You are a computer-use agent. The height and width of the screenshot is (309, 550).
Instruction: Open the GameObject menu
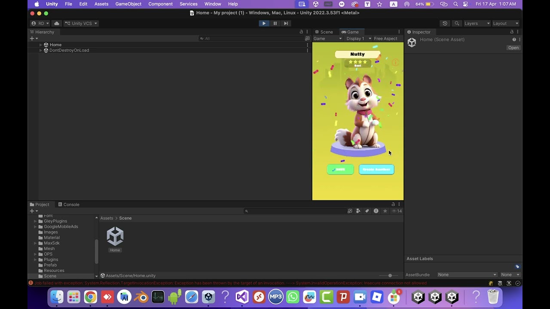click(128, 4)
